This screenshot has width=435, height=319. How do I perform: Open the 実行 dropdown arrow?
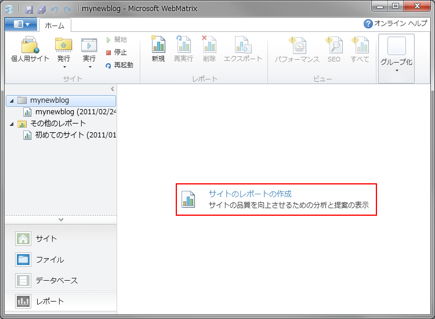coord(90,67)
